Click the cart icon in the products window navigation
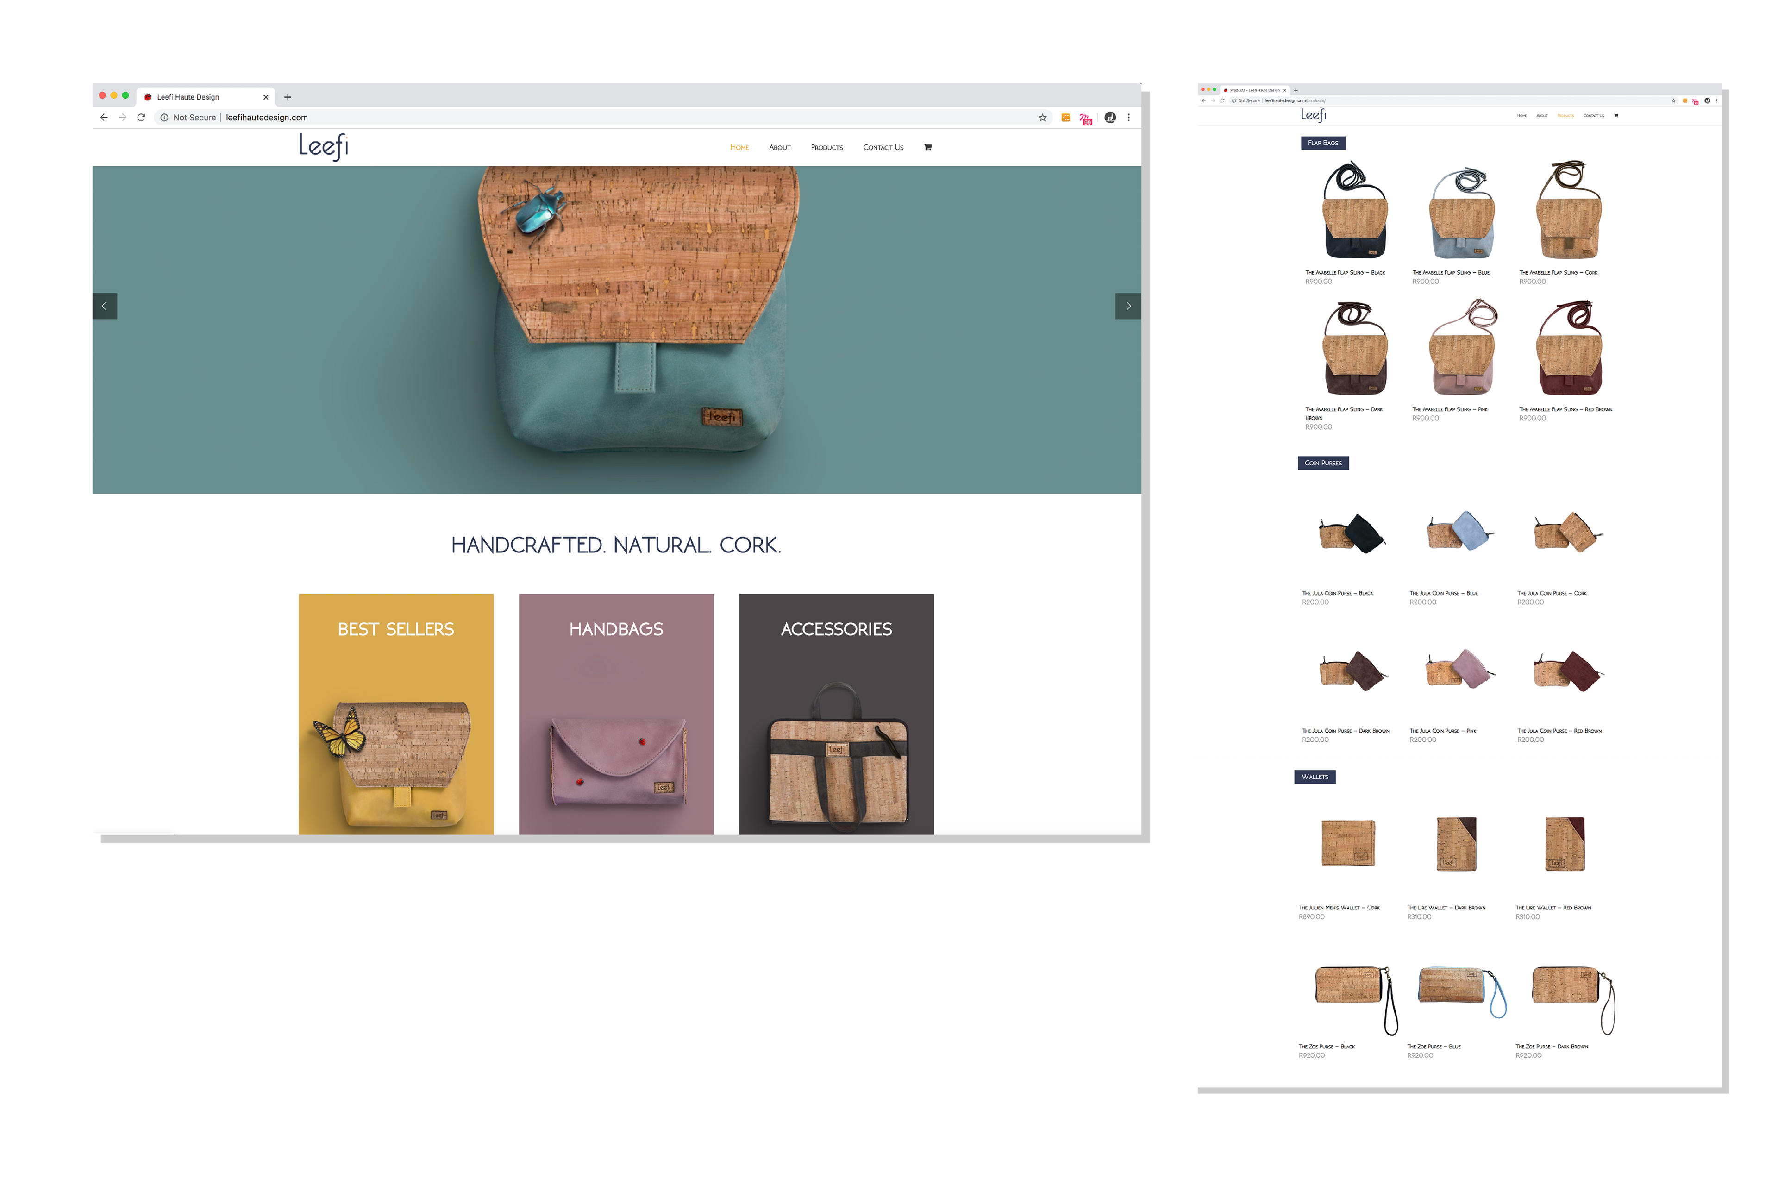Image resolution: width=1778 pixels, height=1204 pixels. 1616,115
